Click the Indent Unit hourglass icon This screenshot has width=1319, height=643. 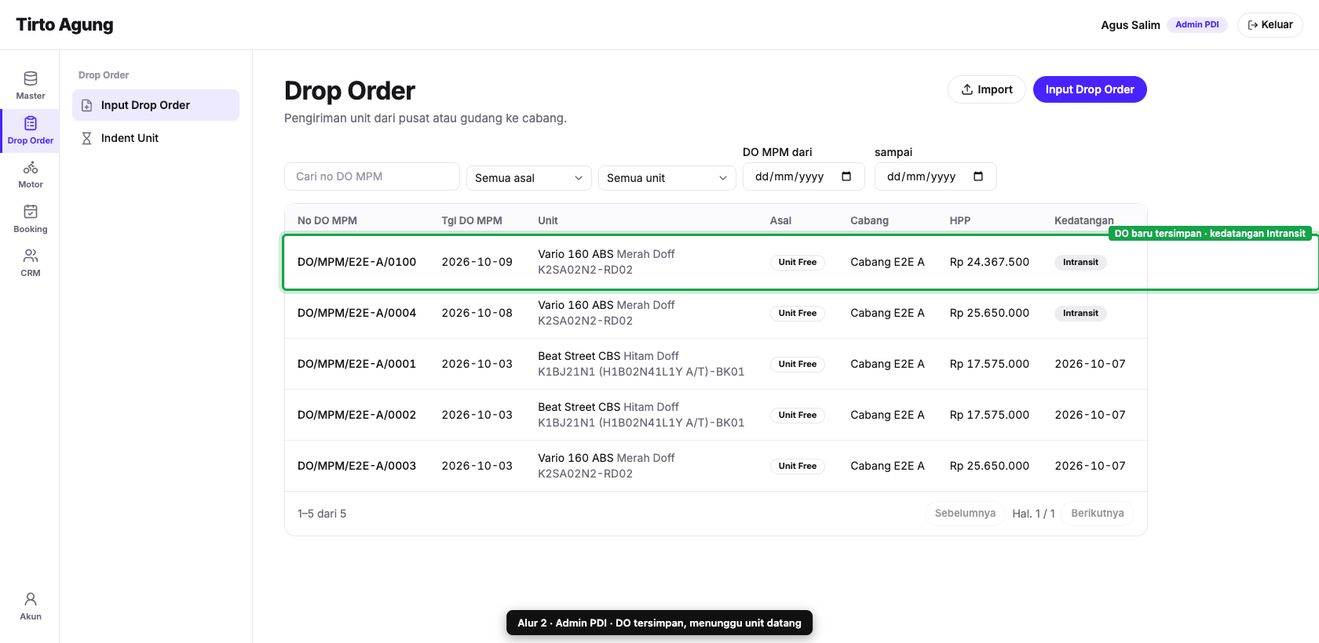click(87, 138)
